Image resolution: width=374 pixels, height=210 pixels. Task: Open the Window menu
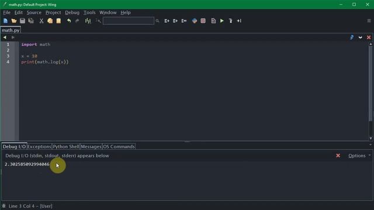click(108, 12)
